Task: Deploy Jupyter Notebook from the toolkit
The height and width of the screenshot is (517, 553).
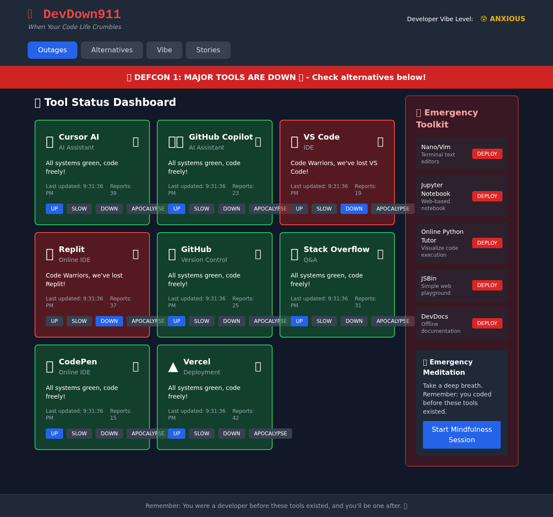Action: pos(487,196)
